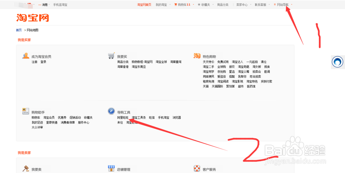The height and width of the screenshot is (173, 345).
Task: Expand the 收藏夹 dropdown menu
Action: pyautogui.click(x=213, y=4)
